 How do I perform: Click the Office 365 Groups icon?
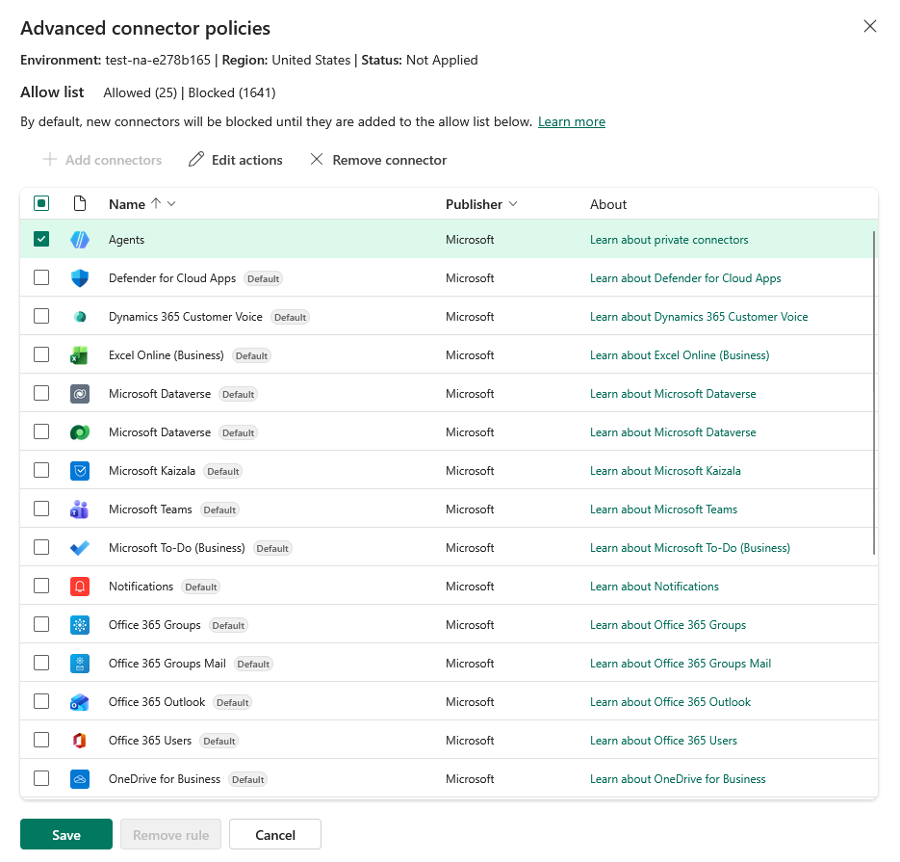(x=80, y=624)
